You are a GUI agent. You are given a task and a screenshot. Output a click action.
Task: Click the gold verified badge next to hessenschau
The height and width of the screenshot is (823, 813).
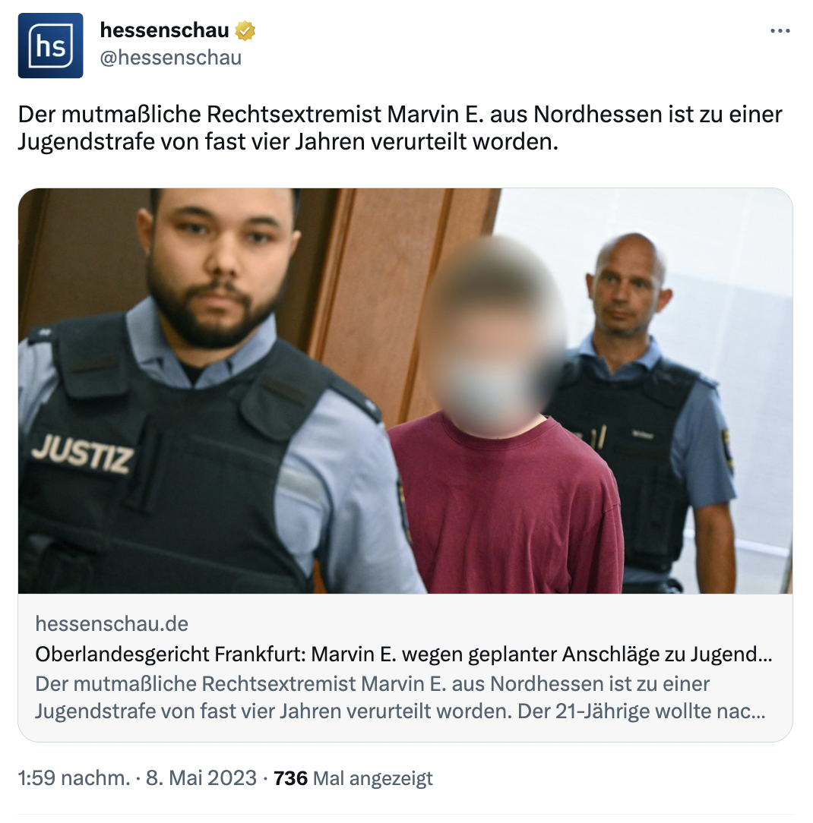point(245,31)
